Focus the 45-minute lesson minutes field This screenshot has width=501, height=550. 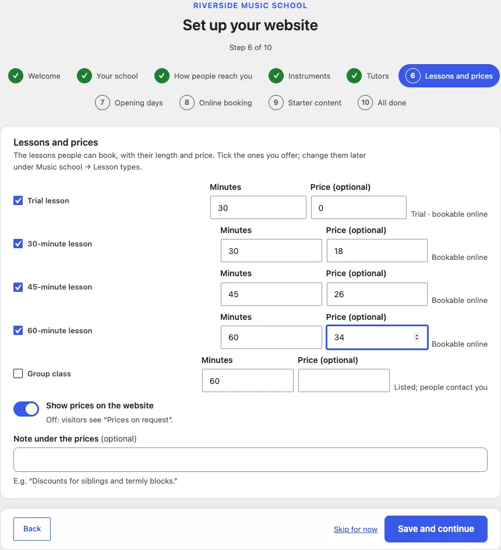271,294
